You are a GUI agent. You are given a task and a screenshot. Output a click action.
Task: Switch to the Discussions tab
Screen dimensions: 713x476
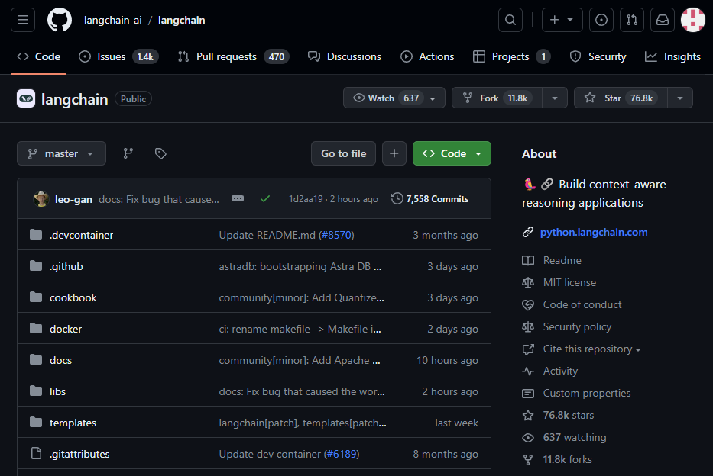345,56
